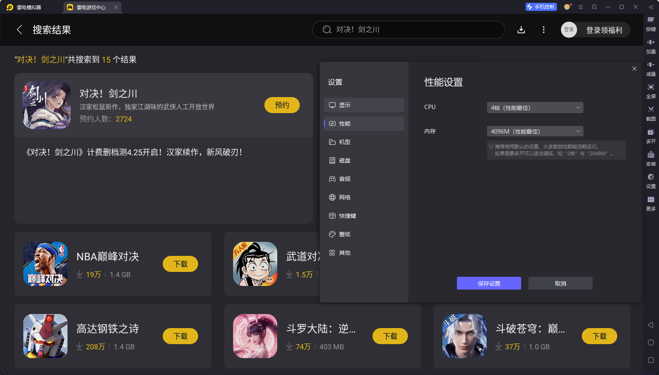Click 预约 for 对决！剑之川
The width and height of the screenshot is (659, 375).
coord(282,105)
